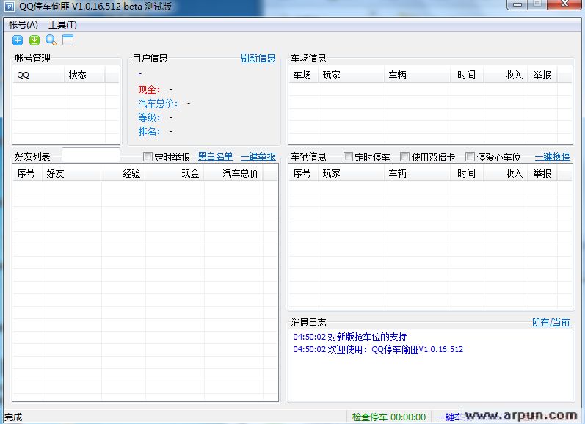Toggle the 停爱心车位 checkbox
This screenshot has width=585, height=424.
(x=470, y=157)
